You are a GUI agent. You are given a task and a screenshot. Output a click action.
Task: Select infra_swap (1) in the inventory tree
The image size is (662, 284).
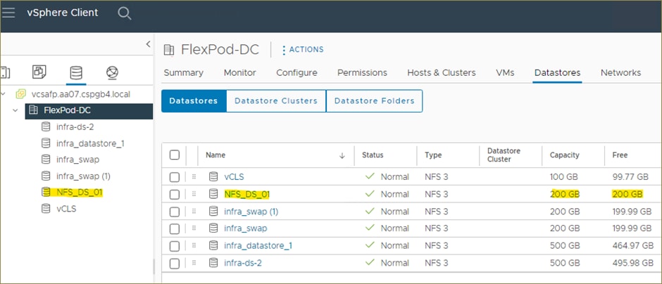click(x=83, y=176)
